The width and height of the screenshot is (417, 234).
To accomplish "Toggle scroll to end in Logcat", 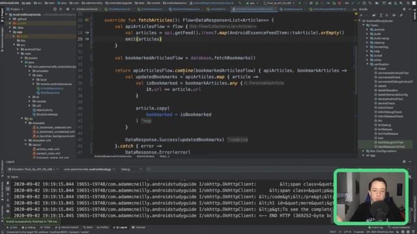I will pos(8,189).
